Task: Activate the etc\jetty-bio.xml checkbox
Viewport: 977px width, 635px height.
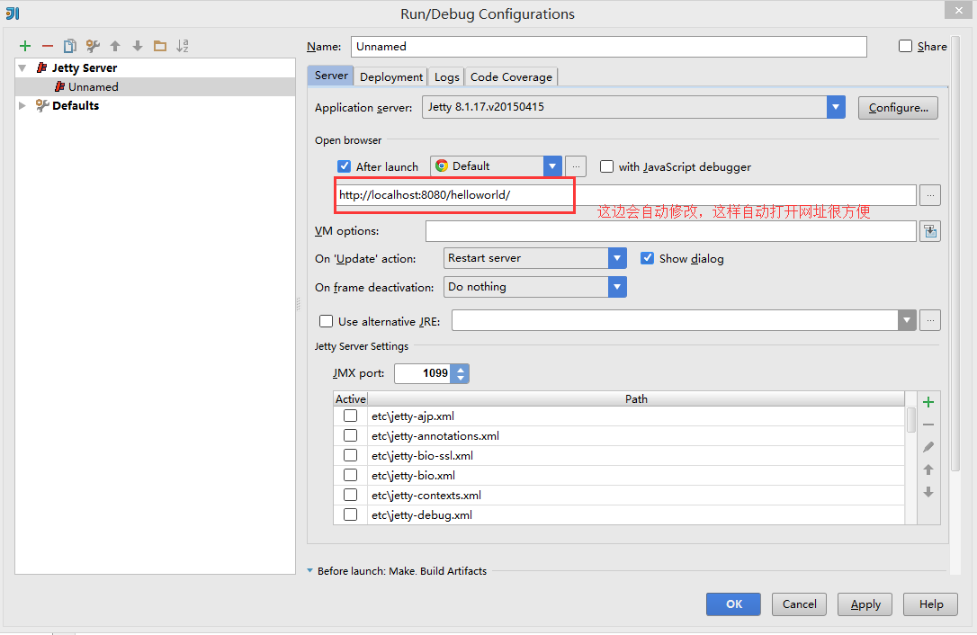Action: point(350,475)
